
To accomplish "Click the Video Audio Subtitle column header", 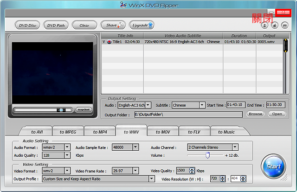I will point(183,36).
